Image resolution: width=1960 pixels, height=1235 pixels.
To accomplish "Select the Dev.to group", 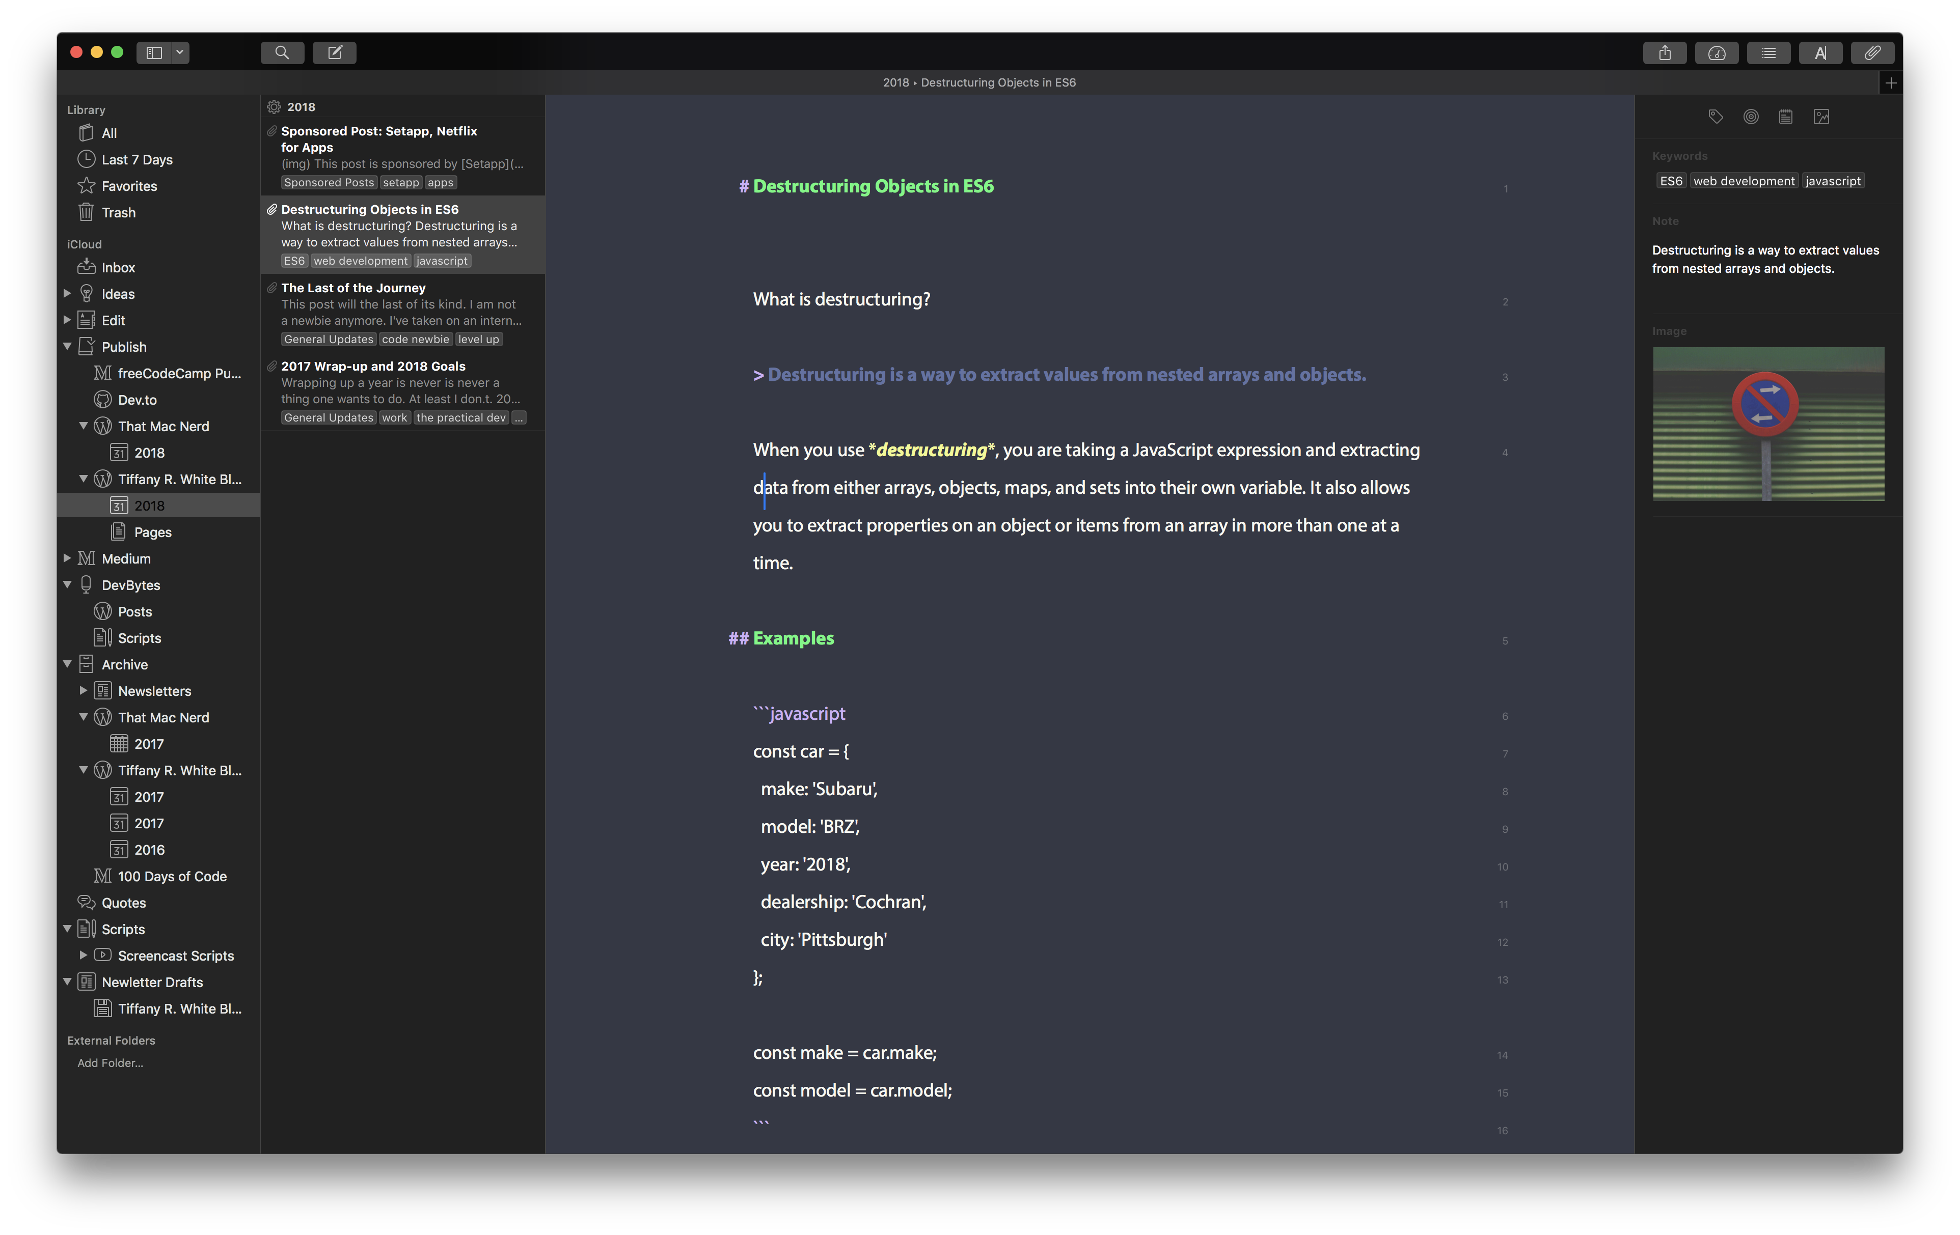I will [158, 400].
